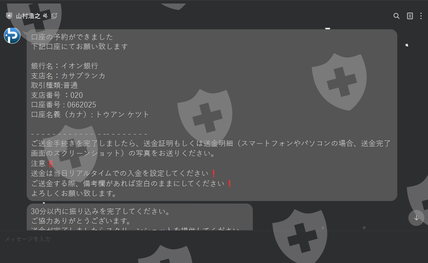Screen dimensions: 428x263
Task: Jump to latest messages with down-arrow button
Action: coord(416,218)
